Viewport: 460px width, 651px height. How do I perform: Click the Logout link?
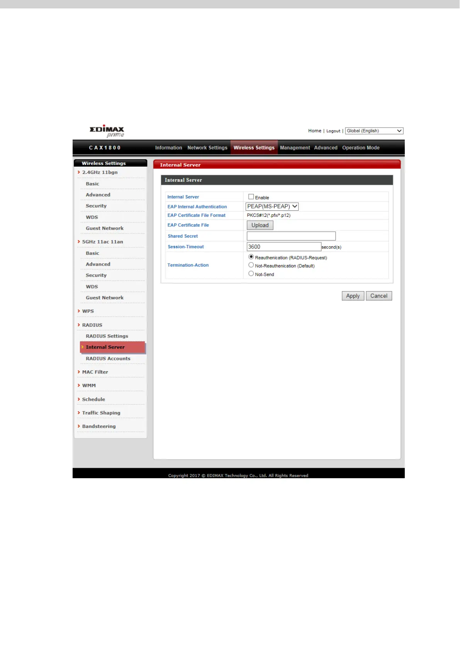[x=333, y=131]
